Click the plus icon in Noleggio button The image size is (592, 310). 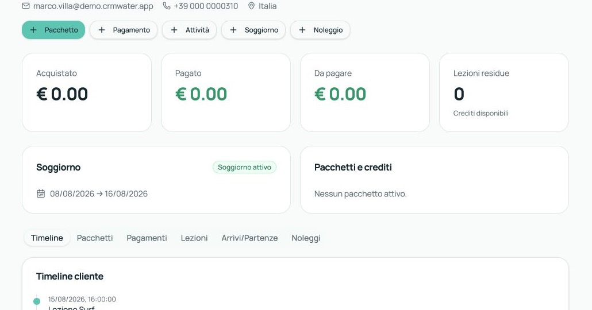click(x=302, y=30)
